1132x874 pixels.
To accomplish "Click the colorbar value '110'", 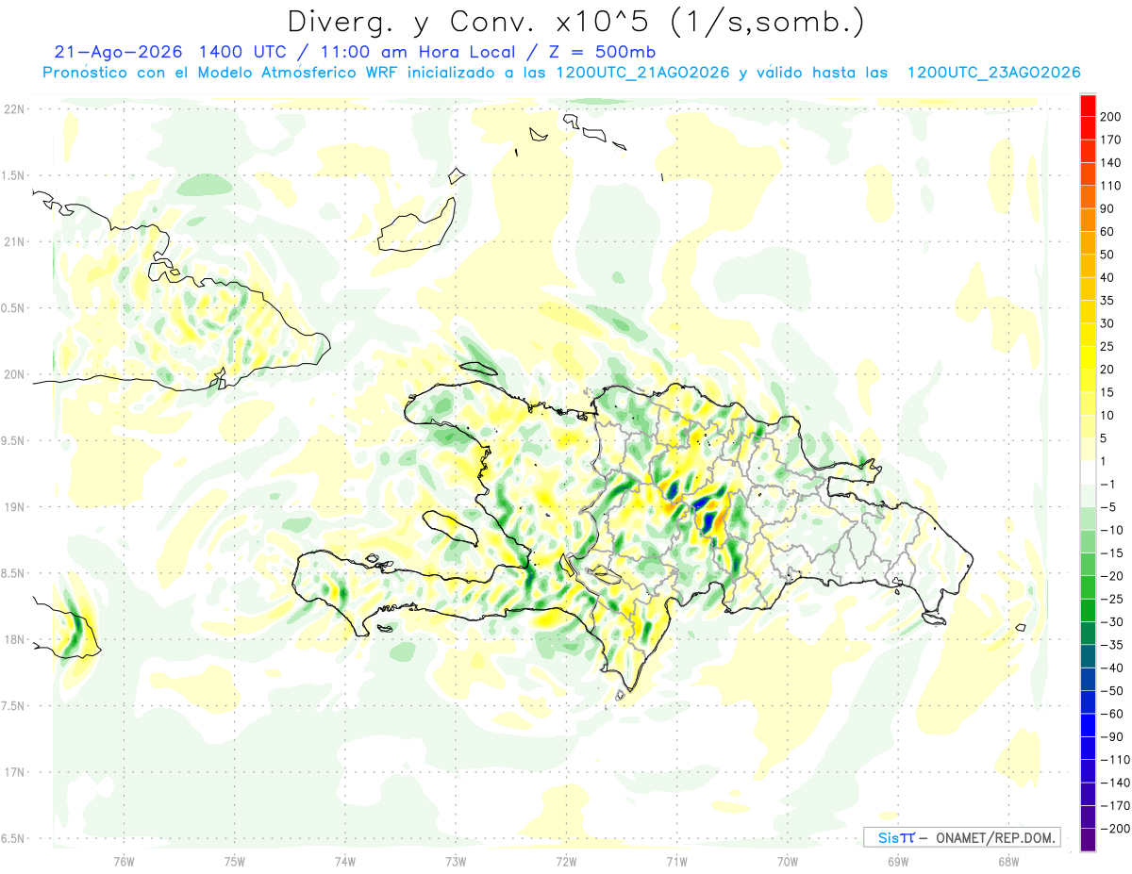I will coord(1110,186).
